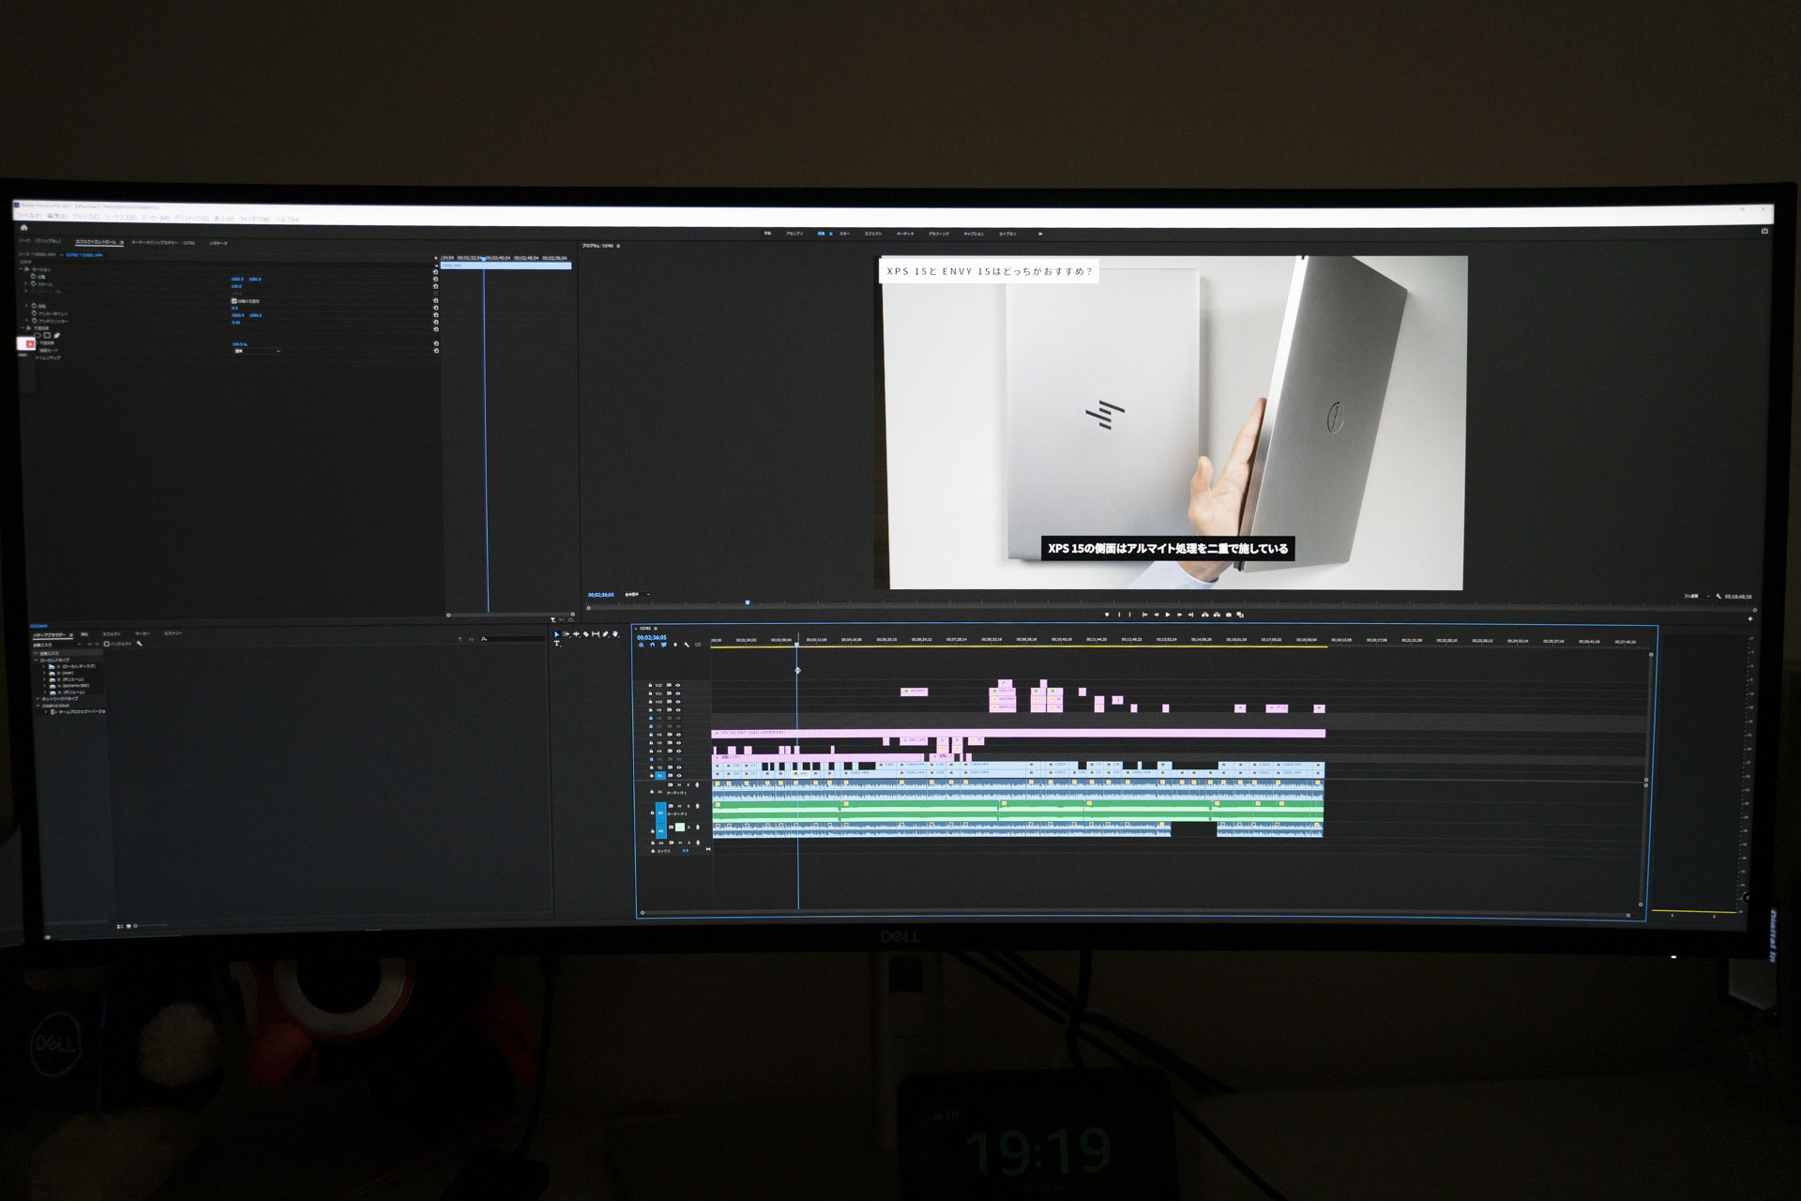The image size is (1801, 1201).
Task: Step back one frame in the Program Monitor
Action: click(x=1157, y=615)
